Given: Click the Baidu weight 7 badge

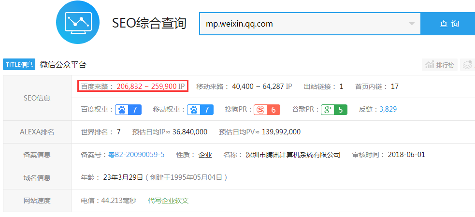Looking at the screenshot, I should click(128, 110).
